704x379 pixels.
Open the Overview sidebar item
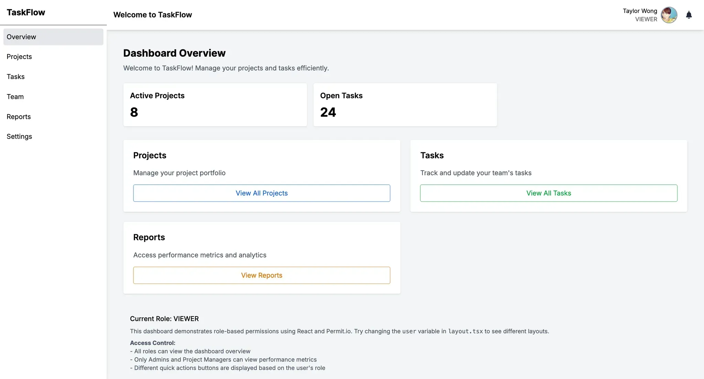(21, 37)
